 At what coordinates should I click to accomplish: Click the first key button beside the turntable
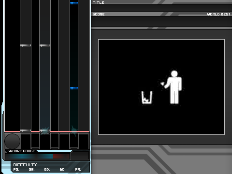[x=26, y=141]
